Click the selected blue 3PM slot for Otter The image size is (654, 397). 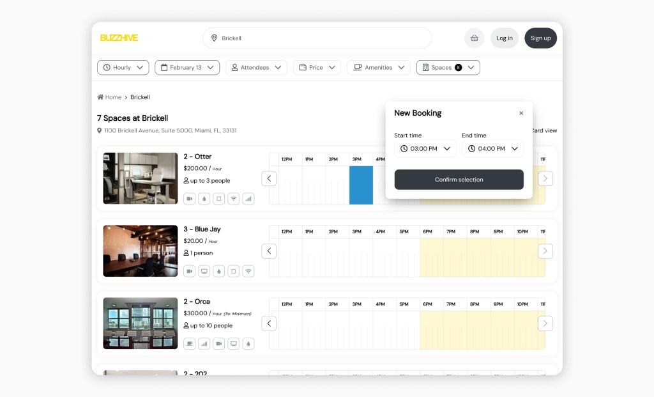[361, 185]
